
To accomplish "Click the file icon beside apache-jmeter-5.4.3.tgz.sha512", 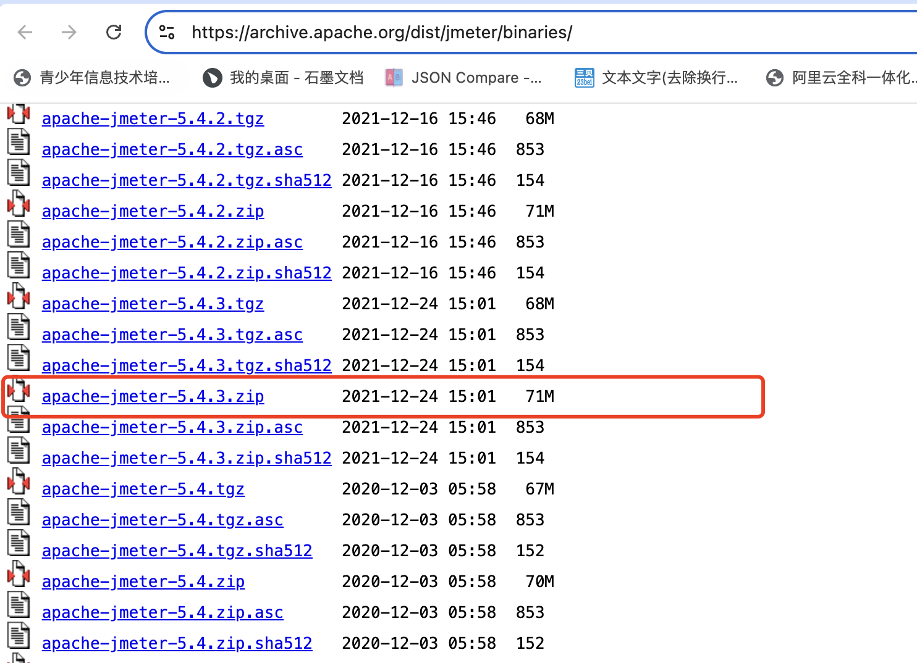I will tap(19, 357).
